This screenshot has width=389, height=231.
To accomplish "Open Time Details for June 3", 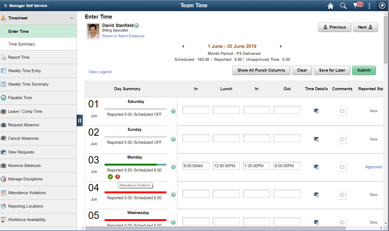I will point(316,167).
